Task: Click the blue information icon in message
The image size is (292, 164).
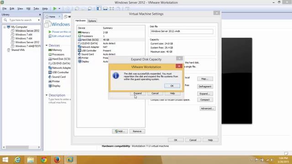Action: [116, 76]
